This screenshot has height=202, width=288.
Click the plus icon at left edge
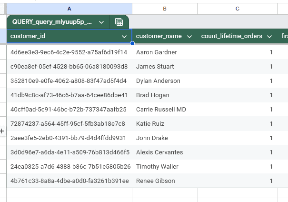[x=2, y=131]
